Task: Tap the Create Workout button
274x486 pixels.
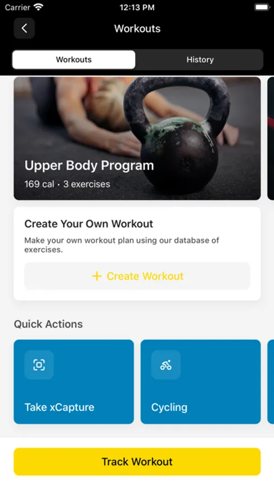Action: [x=137, y=276]
